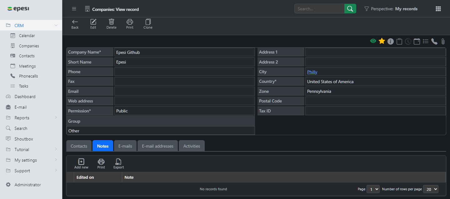Add a meeting with calendar icon

point(417,41)
